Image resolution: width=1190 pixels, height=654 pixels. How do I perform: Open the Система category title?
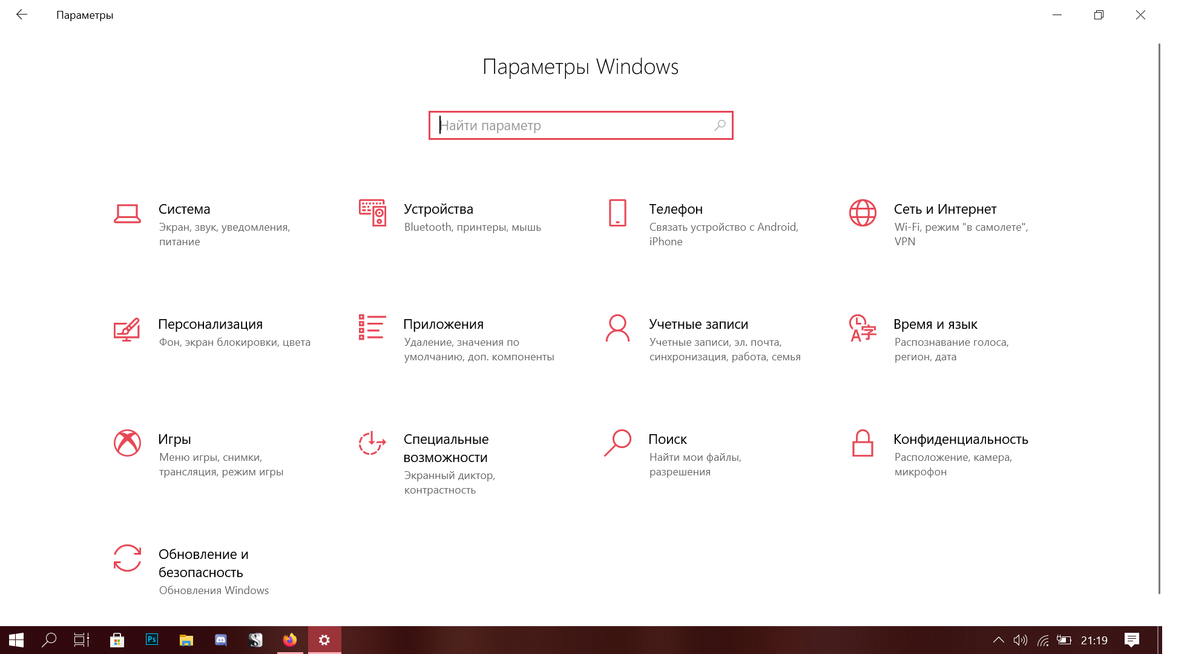(185, 209)
